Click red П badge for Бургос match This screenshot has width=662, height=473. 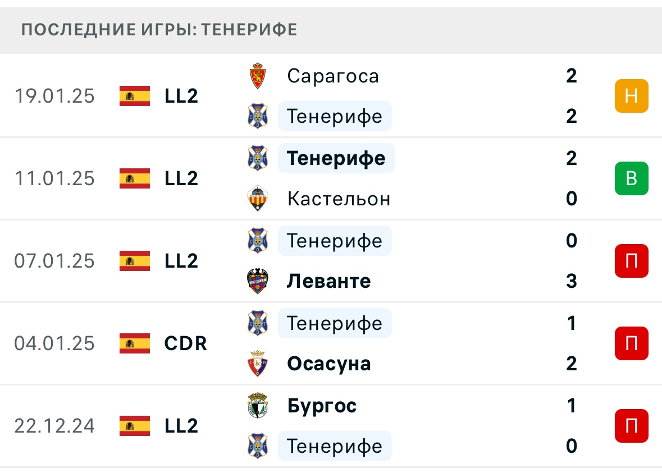pos(631,426)
